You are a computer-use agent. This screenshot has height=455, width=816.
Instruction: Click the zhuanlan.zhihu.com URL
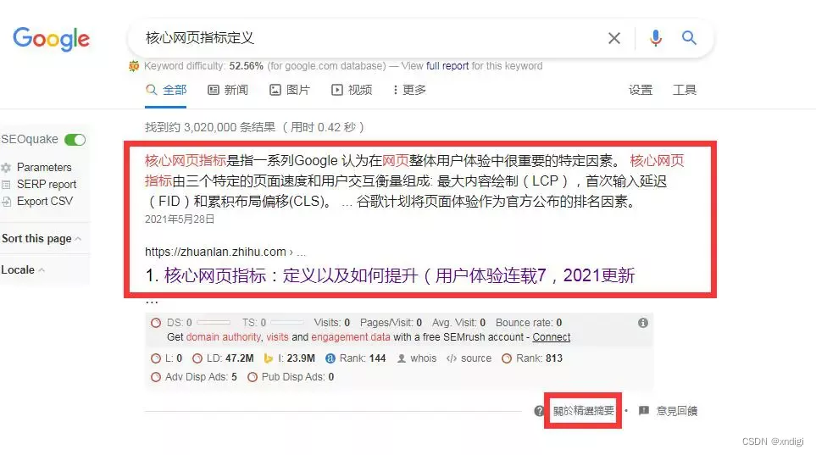(215, 252)
